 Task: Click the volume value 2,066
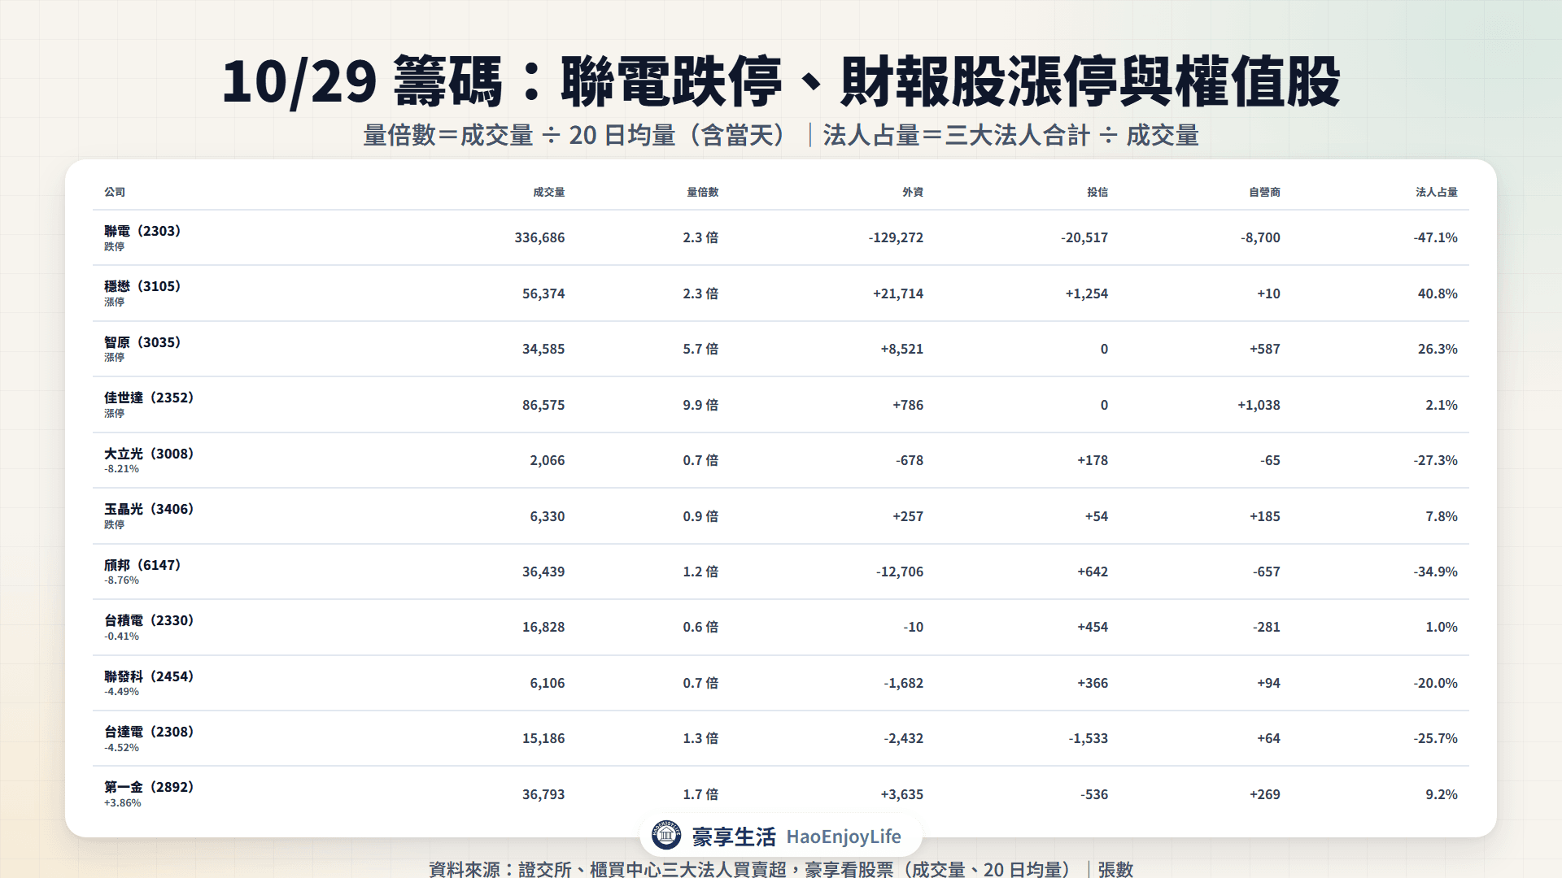[548, 460]
